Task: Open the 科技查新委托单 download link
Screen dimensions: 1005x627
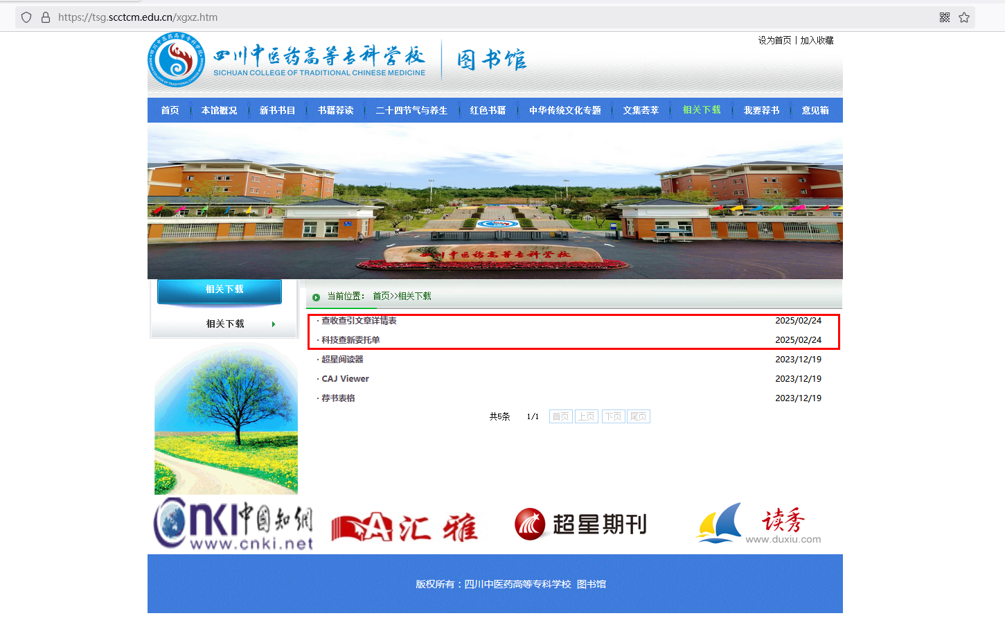Action: click(350, 340)
